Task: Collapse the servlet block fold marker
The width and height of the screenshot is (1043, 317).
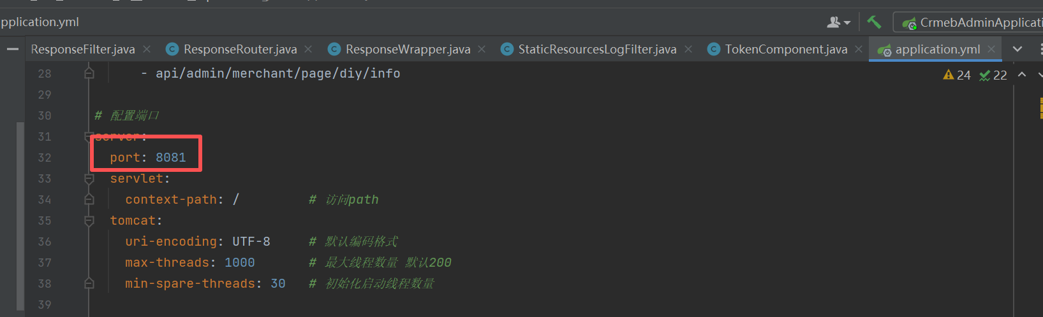Action: click(89, 179)
